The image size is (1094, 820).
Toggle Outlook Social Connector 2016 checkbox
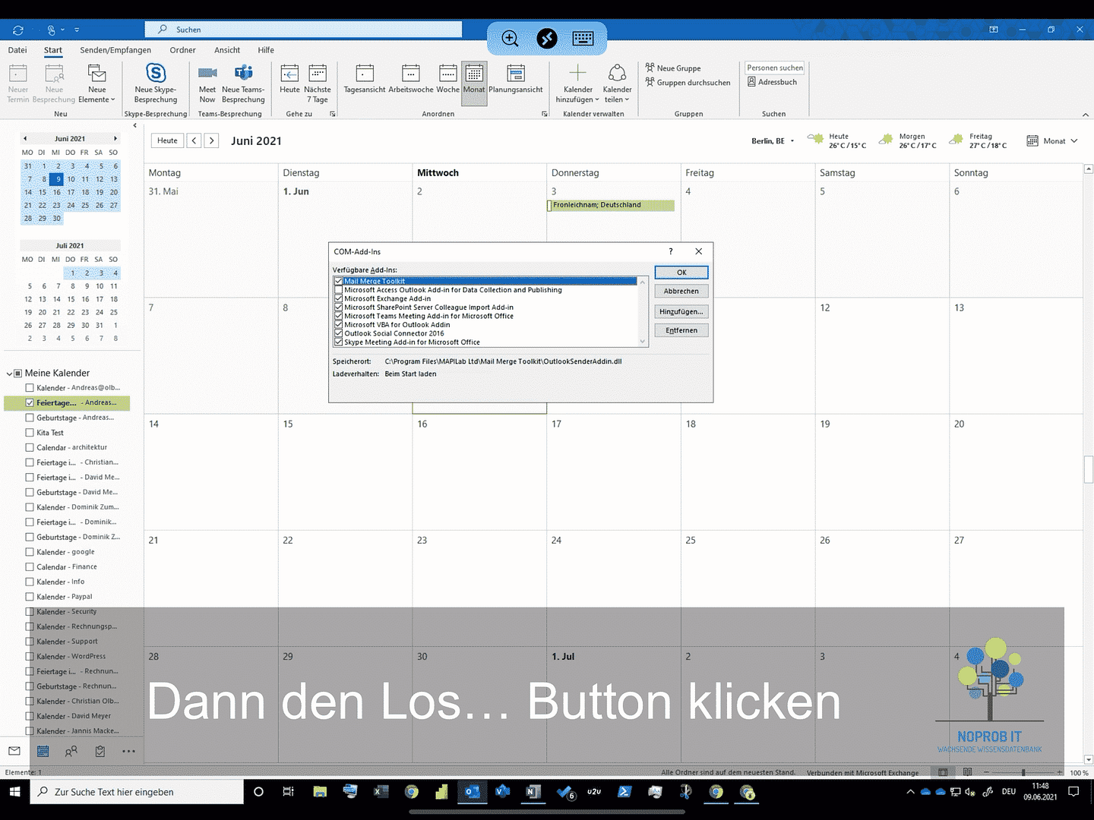click(338, 333)
